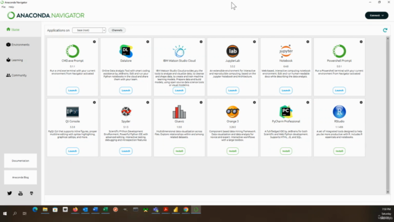Image resolution: width=394 pixels, height=222 pixels.
Task: Open settings gear for Glueviz tile
Action: (201, 102)
